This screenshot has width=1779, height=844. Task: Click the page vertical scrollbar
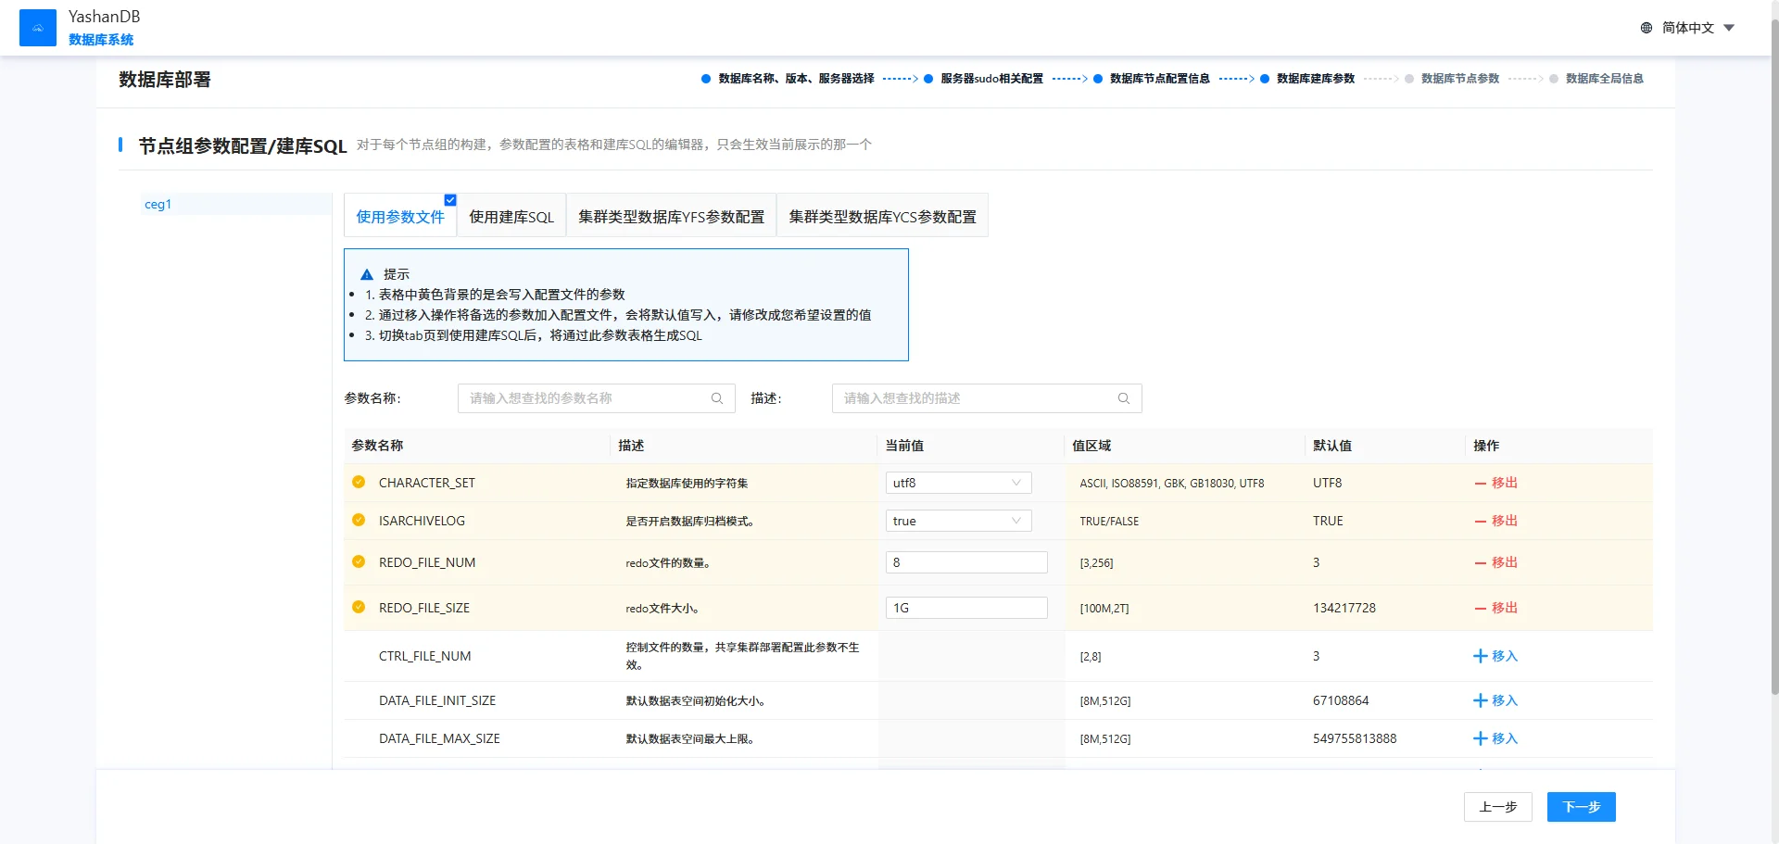[1773, 371]
